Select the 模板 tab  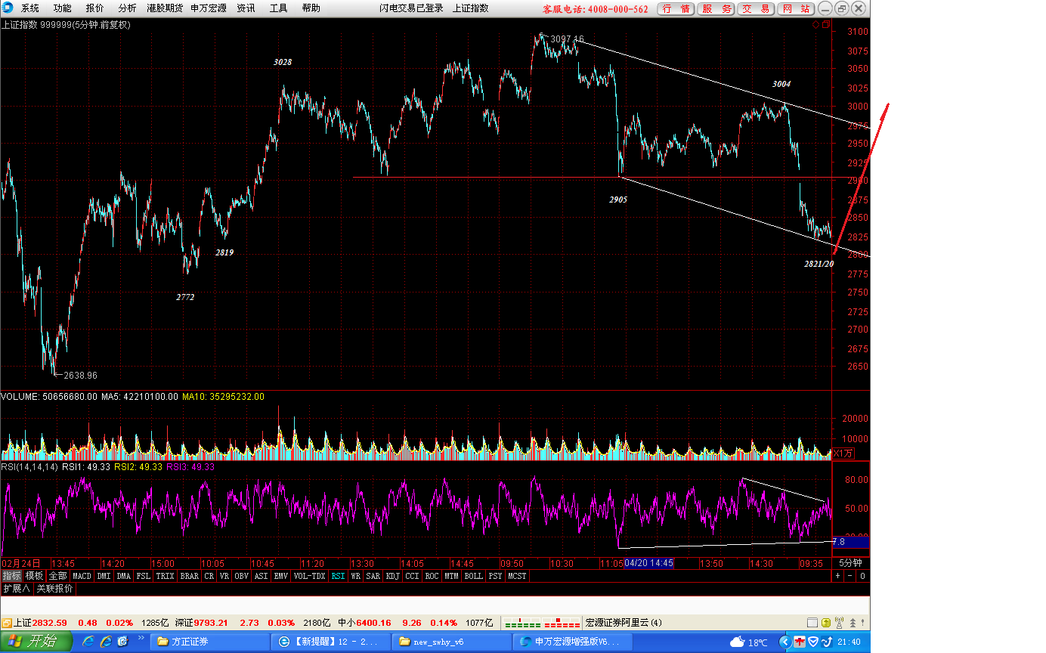click(34, 576)
